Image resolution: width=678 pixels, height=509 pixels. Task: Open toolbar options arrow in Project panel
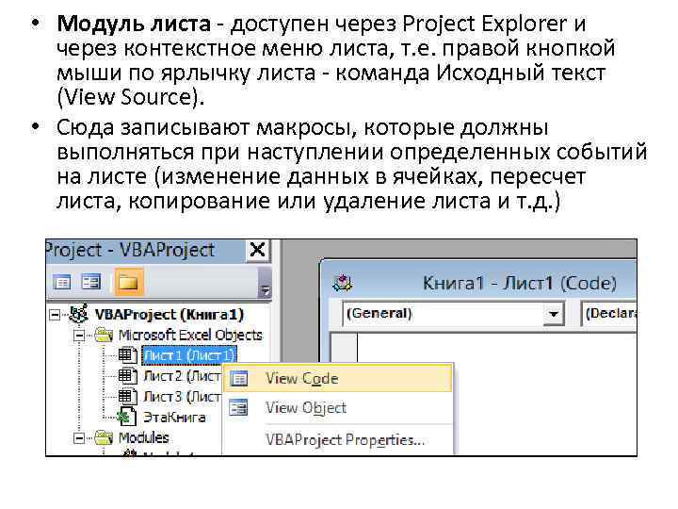coord(265,282)
